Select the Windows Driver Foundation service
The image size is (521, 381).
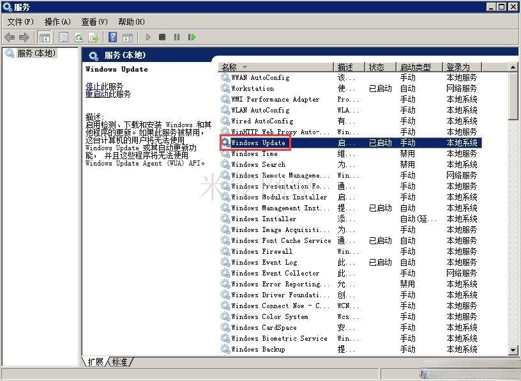[280, 295]
